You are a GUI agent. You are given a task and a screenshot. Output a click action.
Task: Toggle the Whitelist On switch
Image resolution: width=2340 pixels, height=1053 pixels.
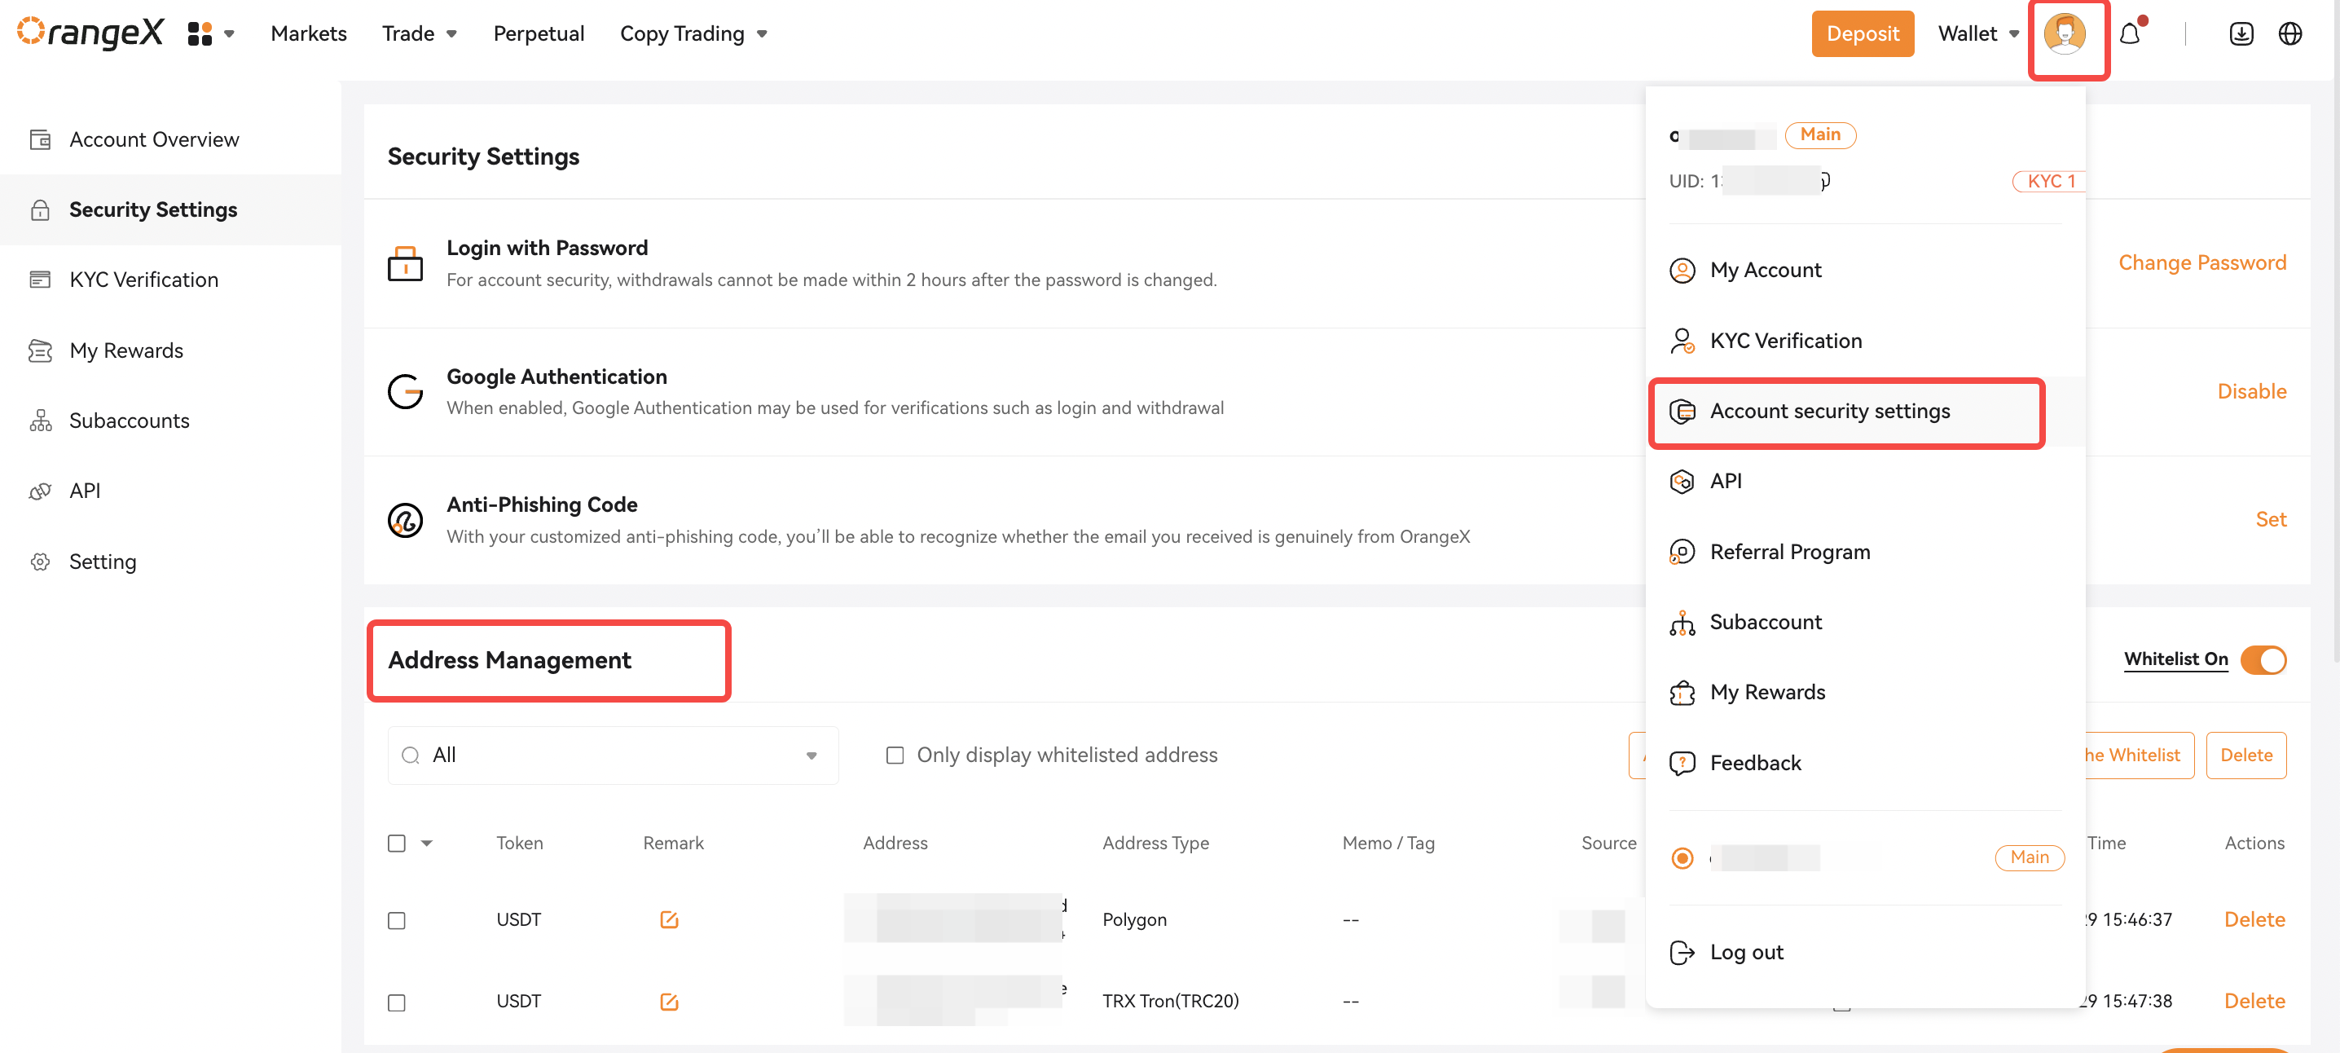tap(2263, 659)
